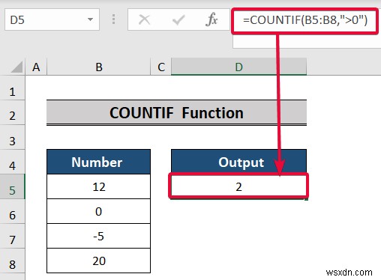Viewport: 381px width, 280px height.
Task: Select cell containing 12
Action: click(x=98, y=186)
